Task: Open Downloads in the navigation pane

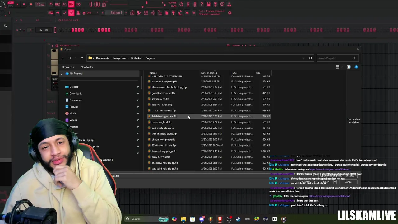Action: pyautogui.click(x=76, y=93)
